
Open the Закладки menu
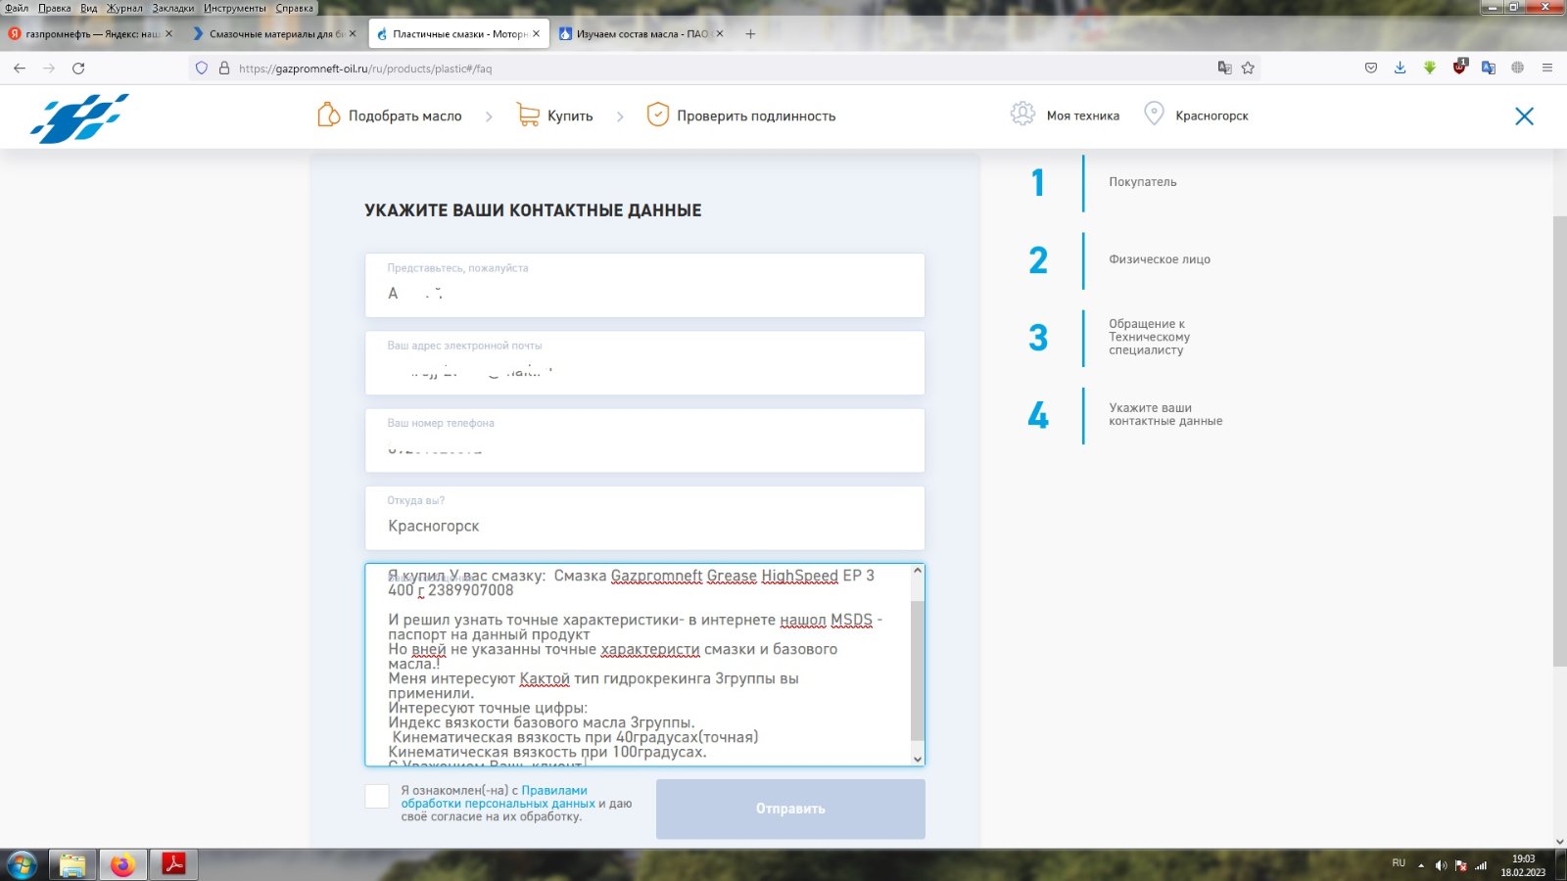click(x=173, y=8)
